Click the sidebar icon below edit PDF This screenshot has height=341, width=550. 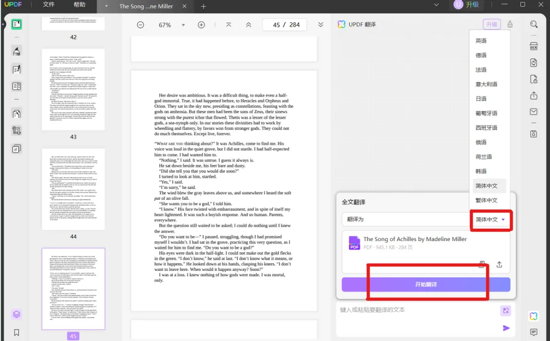point(16,86)
